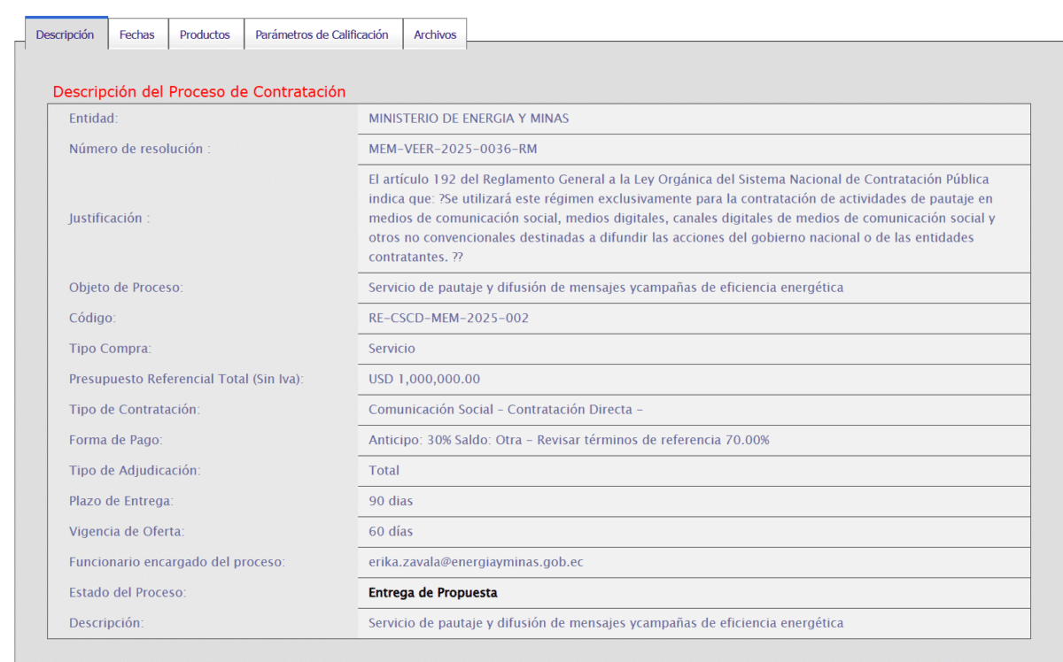Click the 'Descripción:' label in the last table row
1063x662 pixels.
pos(106,623)
